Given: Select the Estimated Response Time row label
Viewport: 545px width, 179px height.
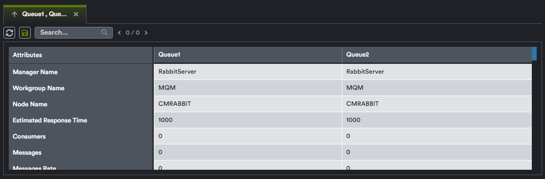Looking at the screenshot, I should [50, 120].
